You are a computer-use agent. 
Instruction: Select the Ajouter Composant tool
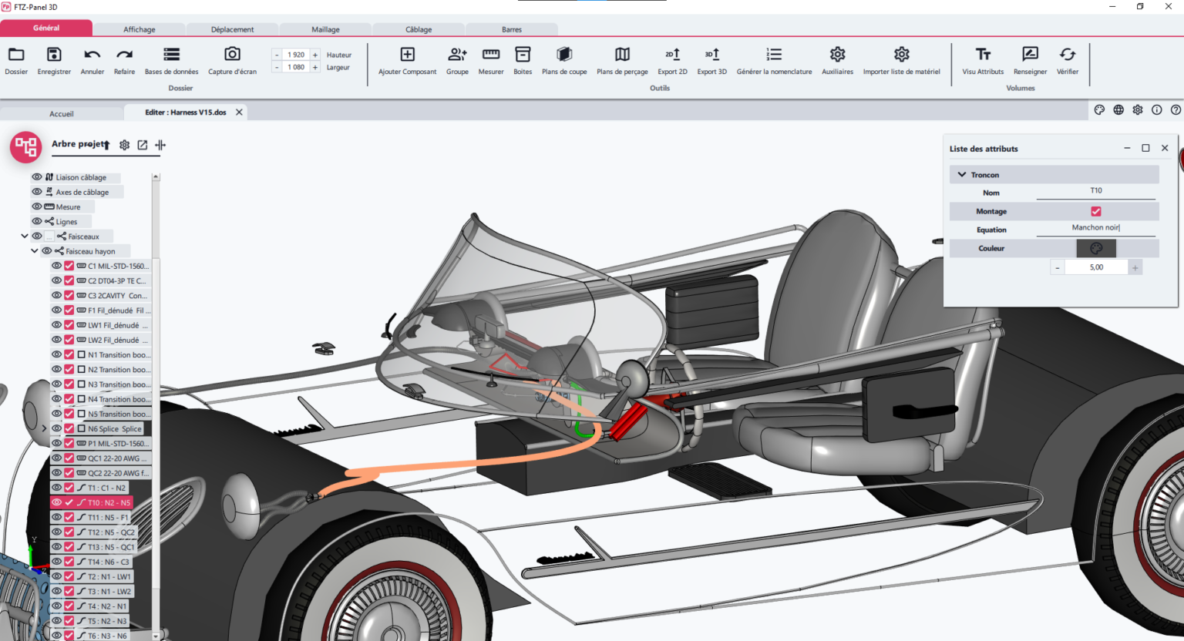pos(407,61)
